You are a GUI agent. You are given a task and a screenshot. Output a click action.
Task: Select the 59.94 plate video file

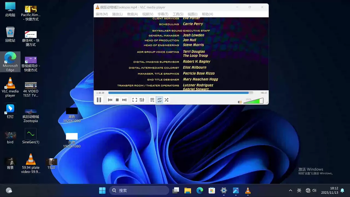point(31,164)
